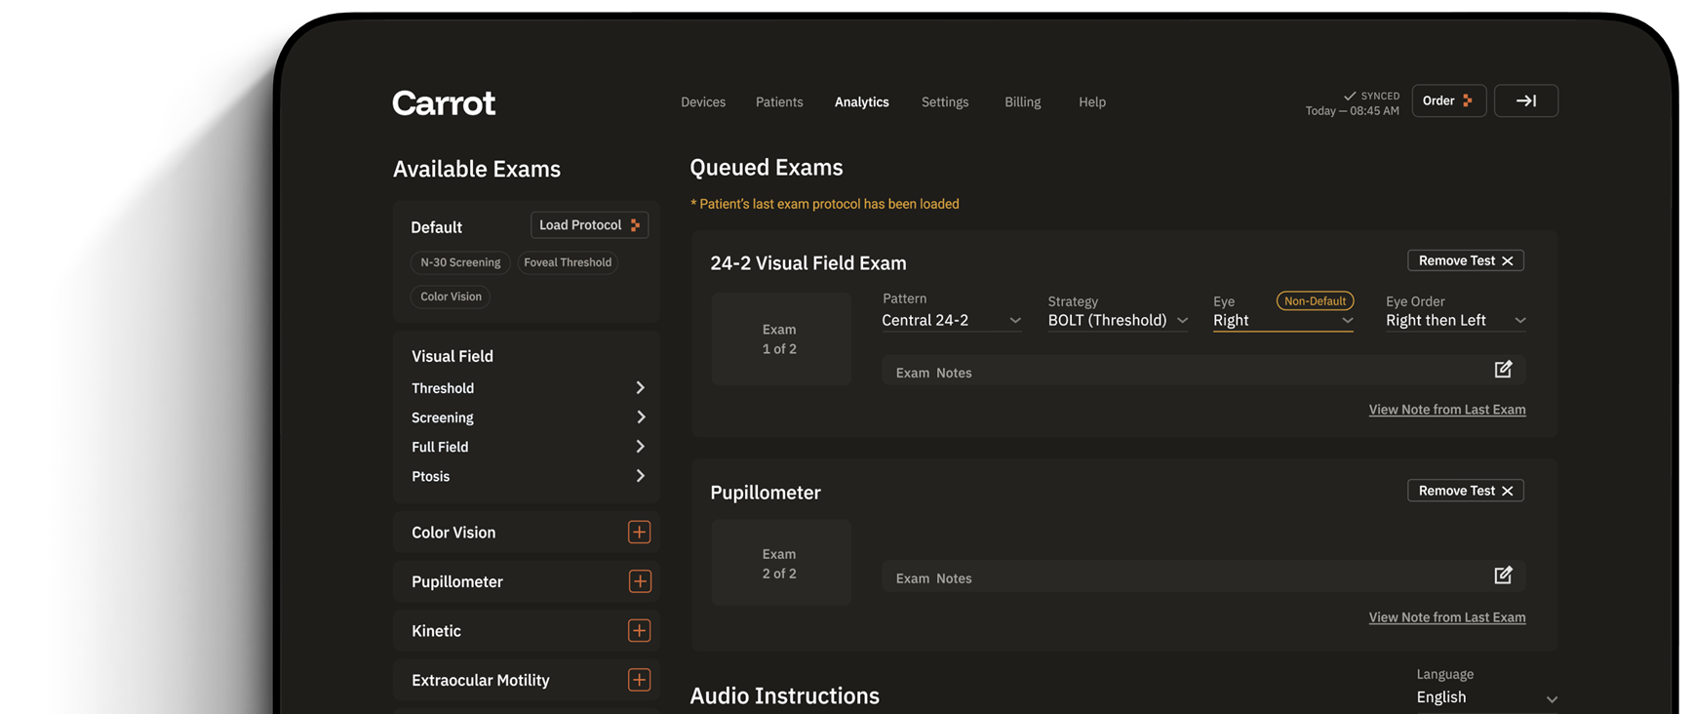Screen dimensions: 1693x714
Task: Click the Carrot logo
Action: point(444,103)
